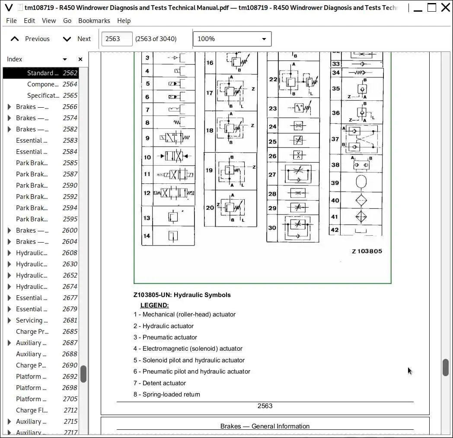Screen dimensions: 453x438
Task: Open the Specificat... index entry page 2565
Action: click(x=41, y=96)
